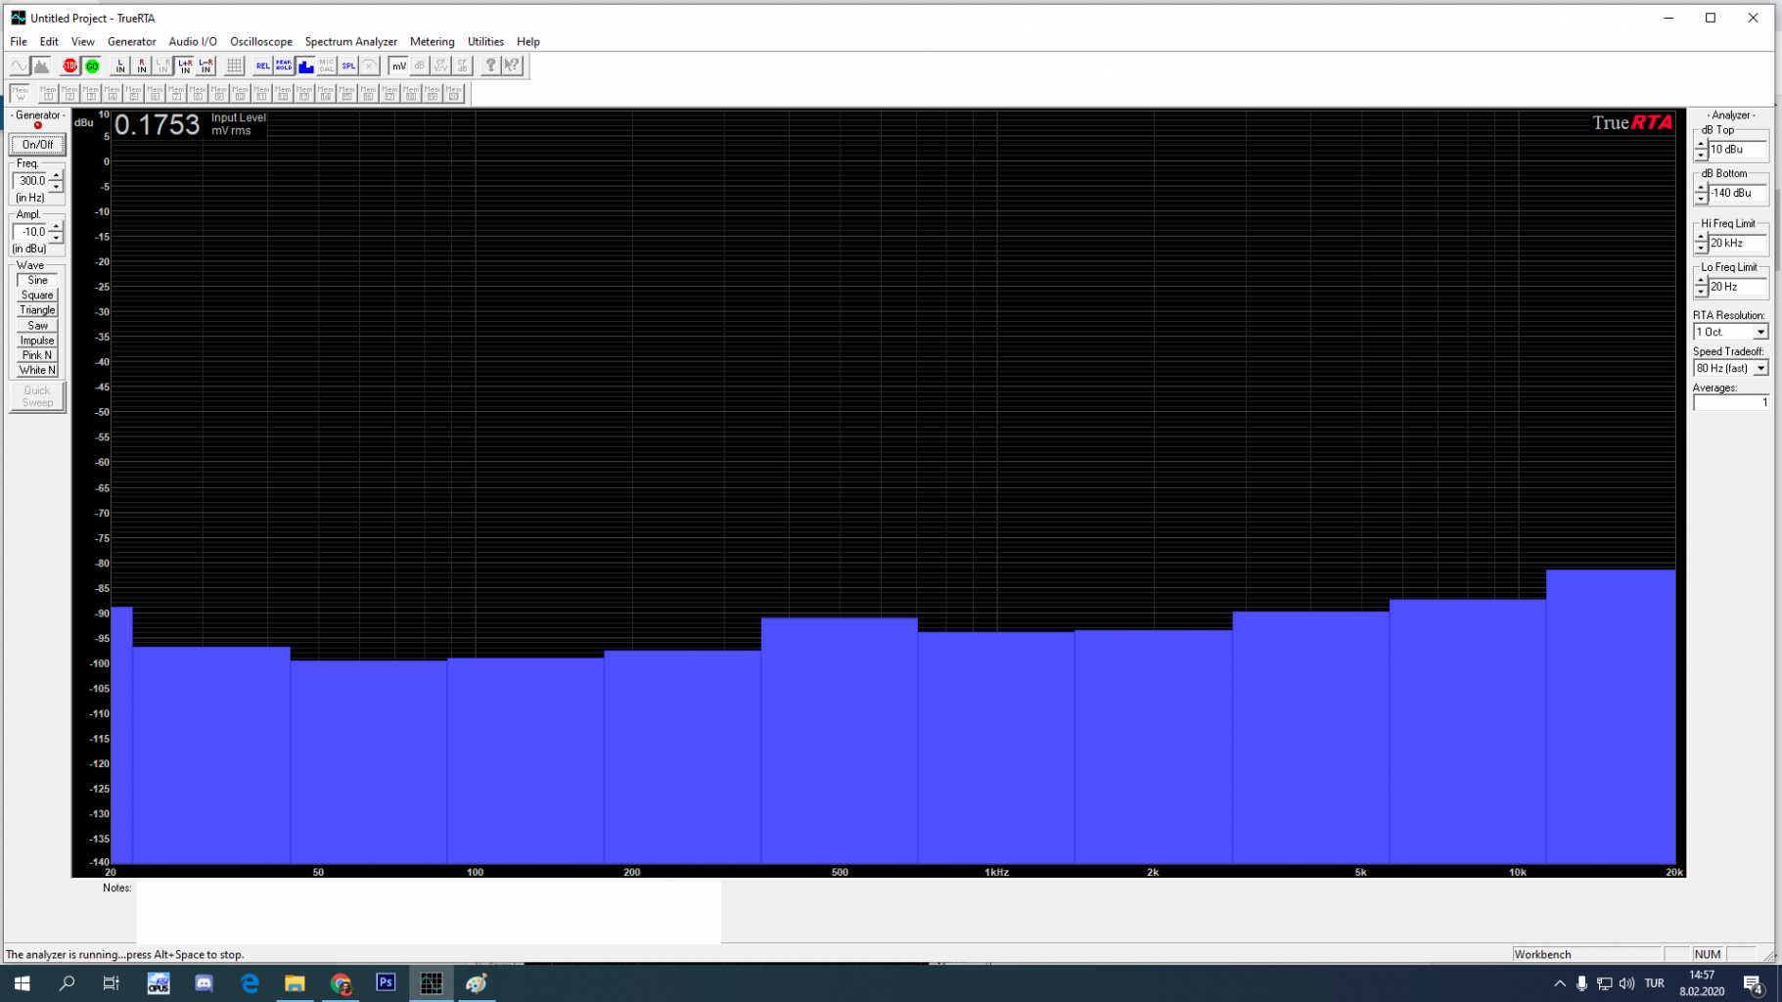Click Mem 10 memory slot
Viewport: 1782px width, 1002px height.
point(240,93)
